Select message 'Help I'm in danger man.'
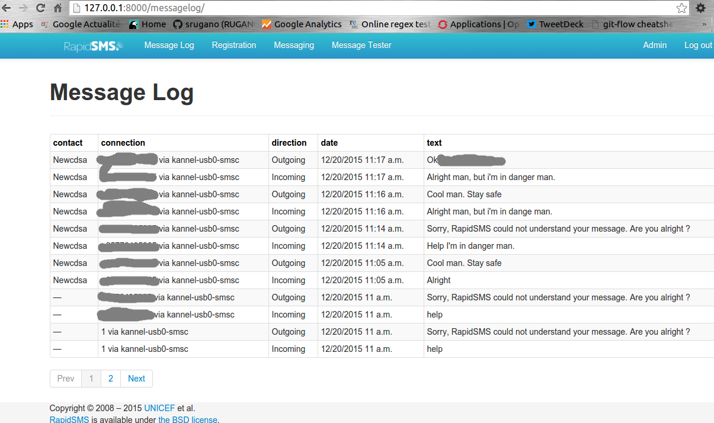This screenshot has height=423, width=714. tap(470, 246)
